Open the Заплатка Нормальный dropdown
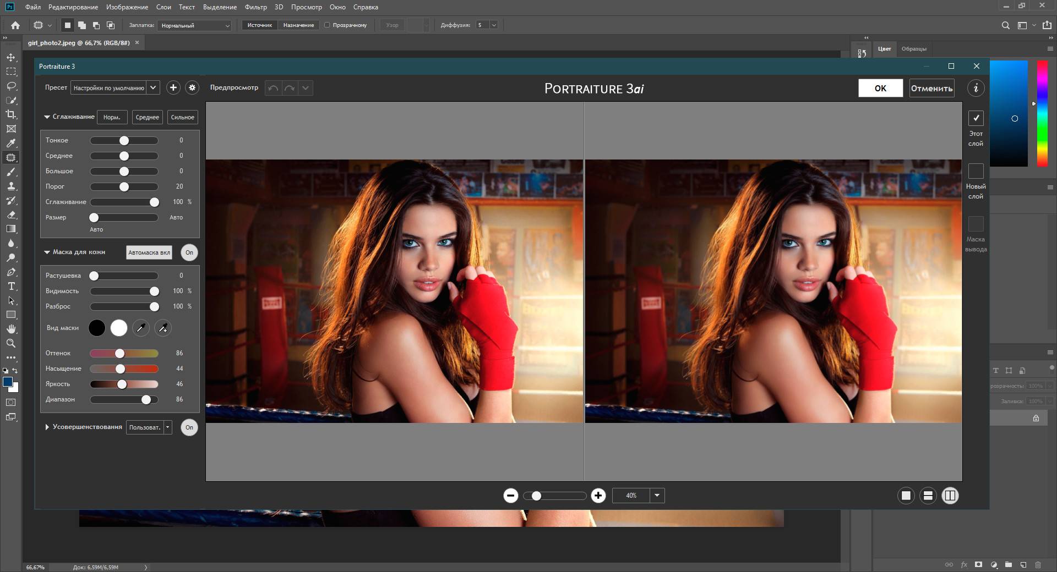The height and width of the screenshot is (572, 1057). click(x=195, y=25)
